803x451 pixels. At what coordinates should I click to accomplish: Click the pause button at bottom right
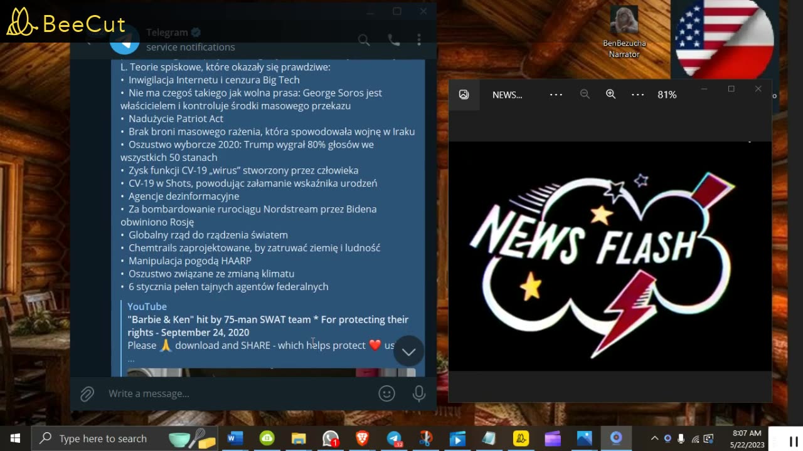click(x=794, y=441)
